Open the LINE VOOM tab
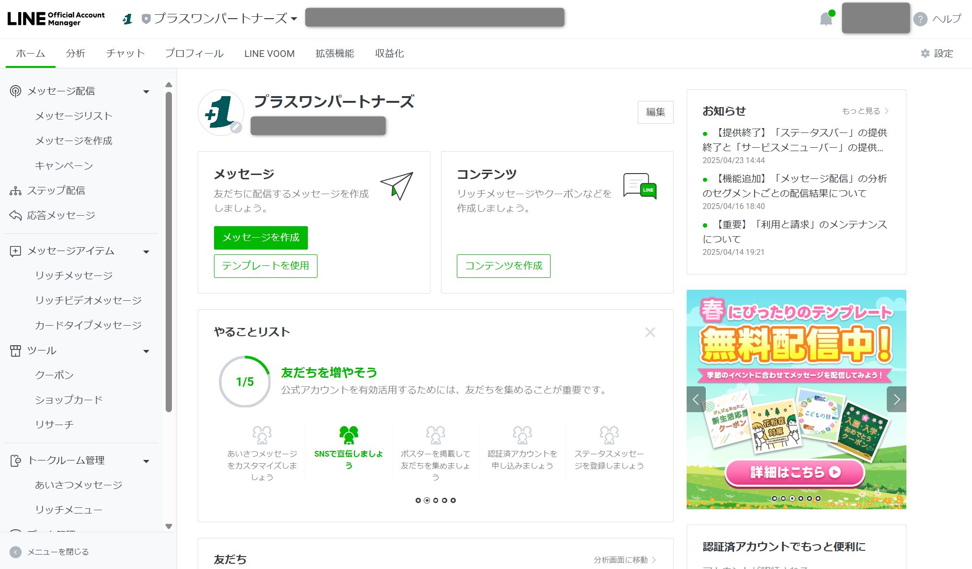The image size is (972, 569). tap(269, 54)
